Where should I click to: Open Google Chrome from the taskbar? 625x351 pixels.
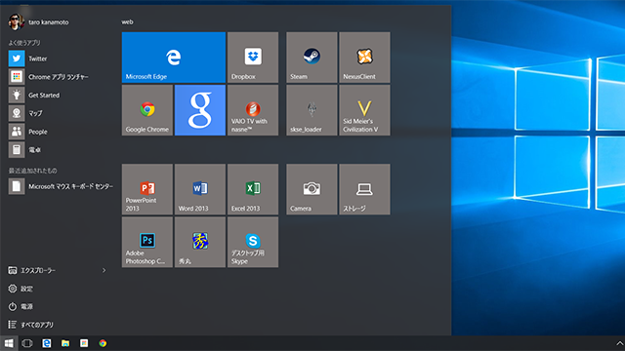click(103, 343)
